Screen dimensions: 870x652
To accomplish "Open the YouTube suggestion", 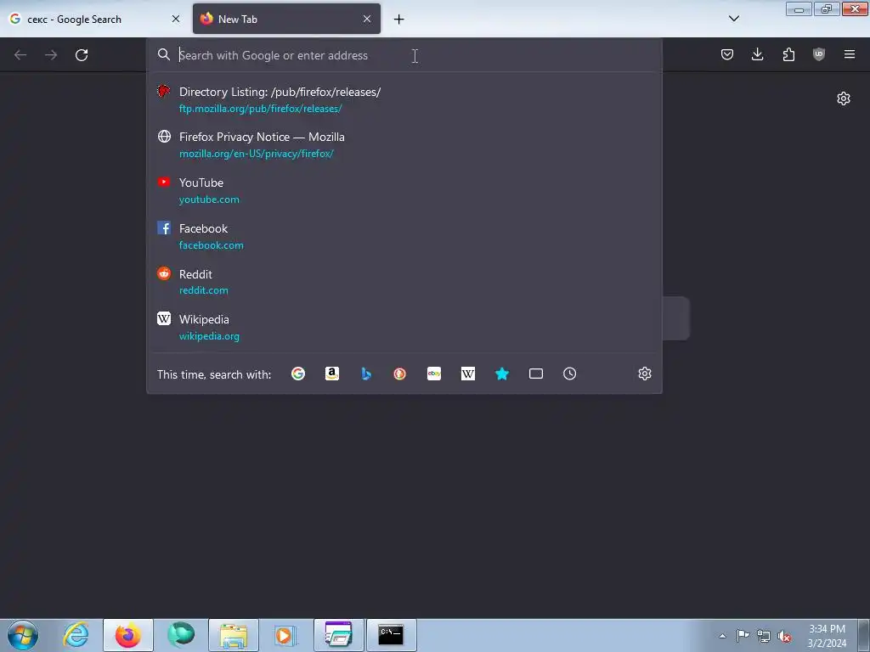I will pos(404,191).
